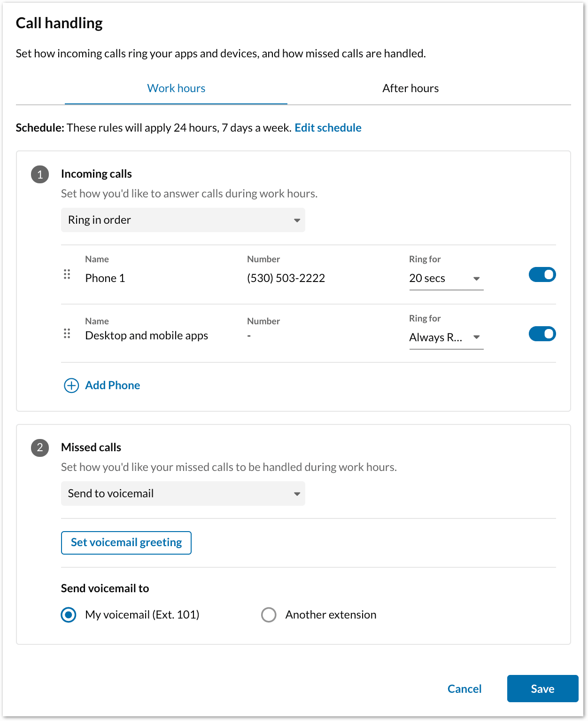Open the Ring in order dropdown
588x721 pixels.
click(x=183, y=220)
